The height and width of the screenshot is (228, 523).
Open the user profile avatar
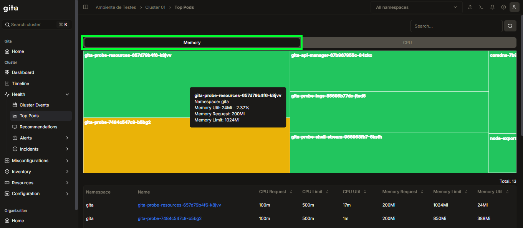coord(514,7)
